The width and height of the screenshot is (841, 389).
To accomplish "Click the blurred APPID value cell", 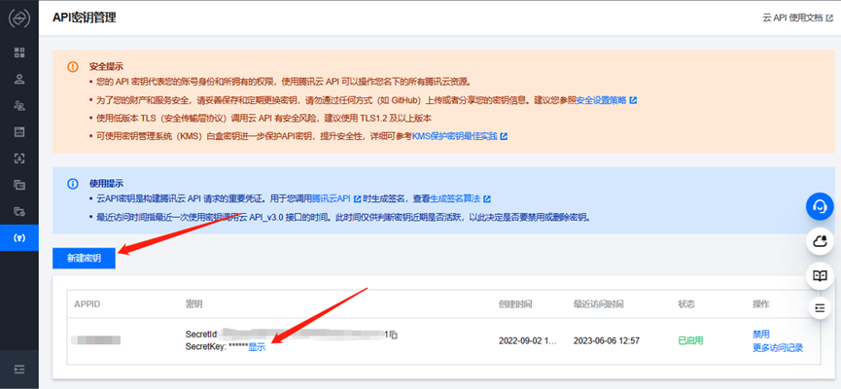I will pyautogui.click(x=96, y=339).
